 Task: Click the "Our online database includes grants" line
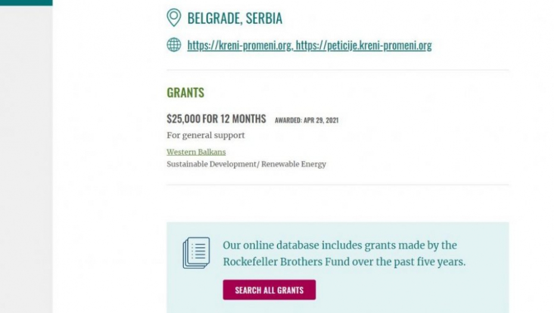pos(340,245)
